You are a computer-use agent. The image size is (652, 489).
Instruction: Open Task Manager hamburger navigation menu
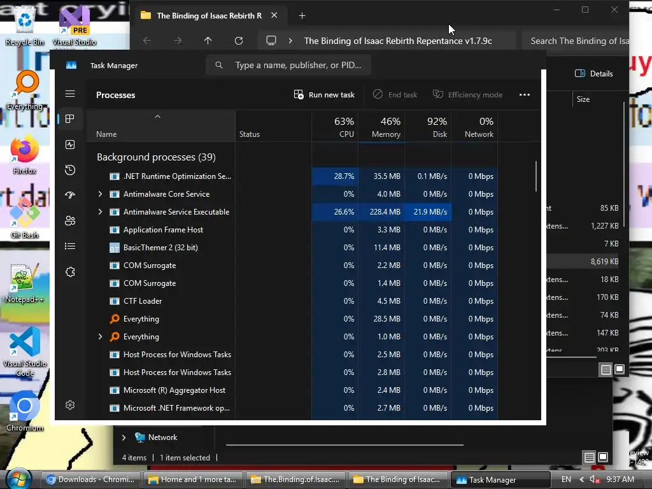pyautogui.click(x=70, y=94)
